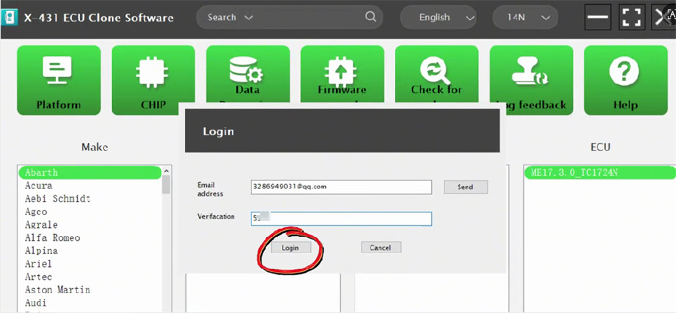This screenshot has height=313, width=676.
Task: Click the Make column heading
Action: tap(95, 147)
